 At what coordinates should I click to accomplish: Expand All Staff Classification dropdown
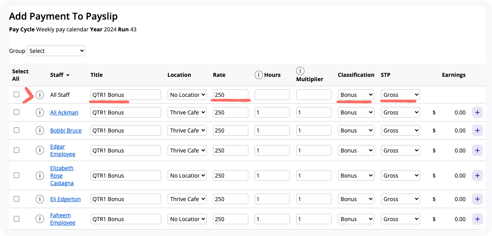(x=356, y=95)
